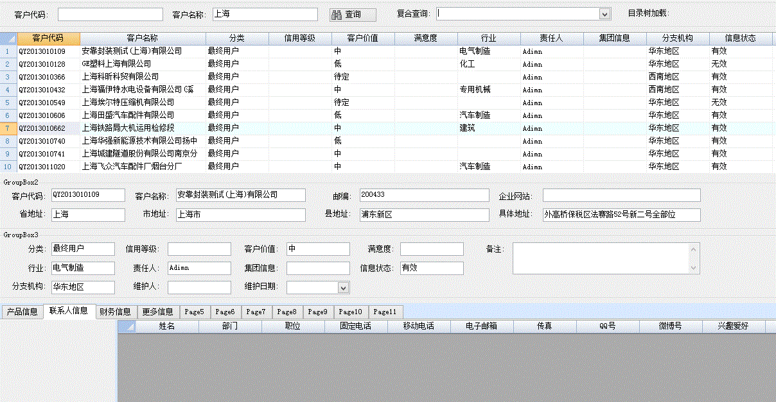Click the customer grid's top-left select-all corner
Screen dimensions: 776x402
point(8,38)
